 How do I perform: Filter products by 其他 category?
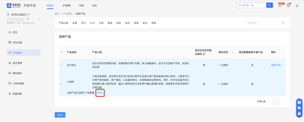154,23
